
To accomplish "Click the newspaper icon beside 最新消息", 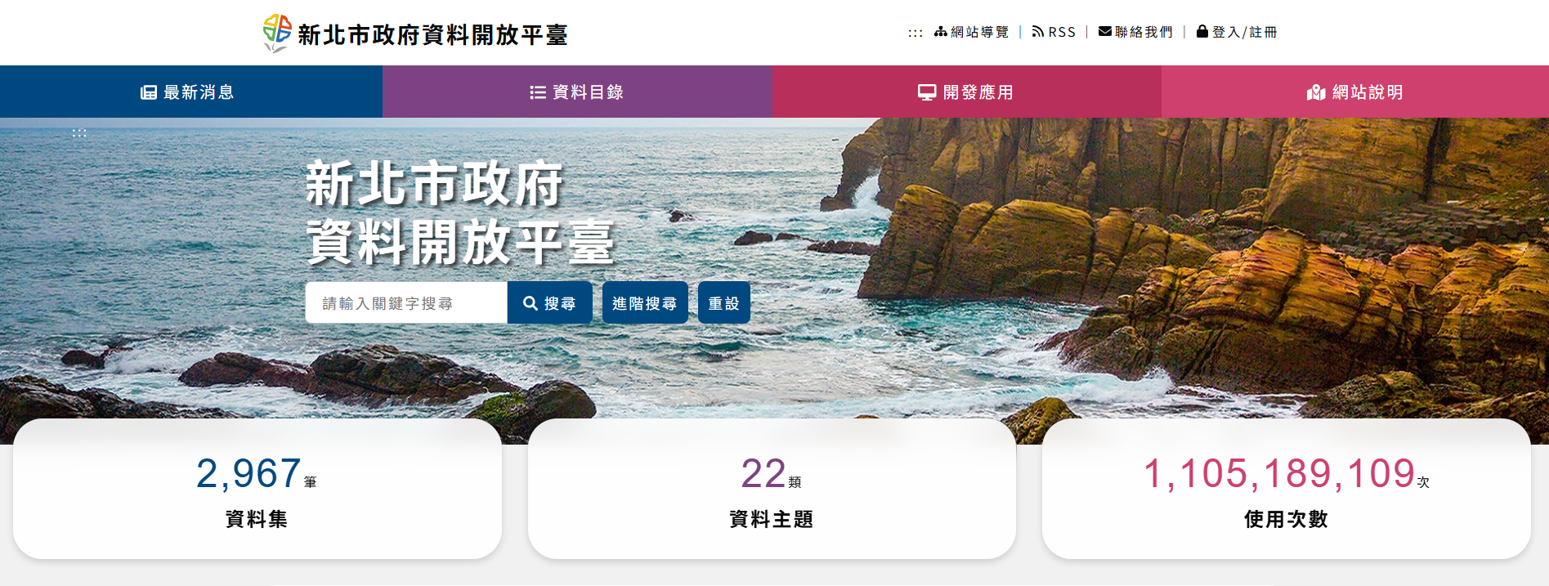I will point(149,92).
